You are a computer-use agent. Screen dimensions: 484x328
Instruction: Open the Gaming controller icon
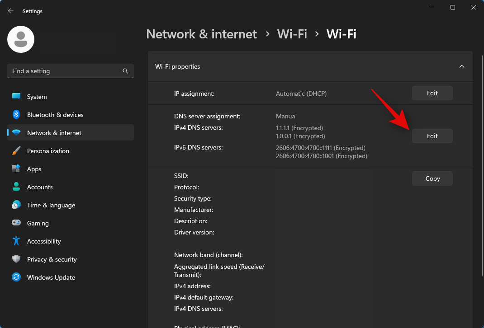click(x=16, y=223)
